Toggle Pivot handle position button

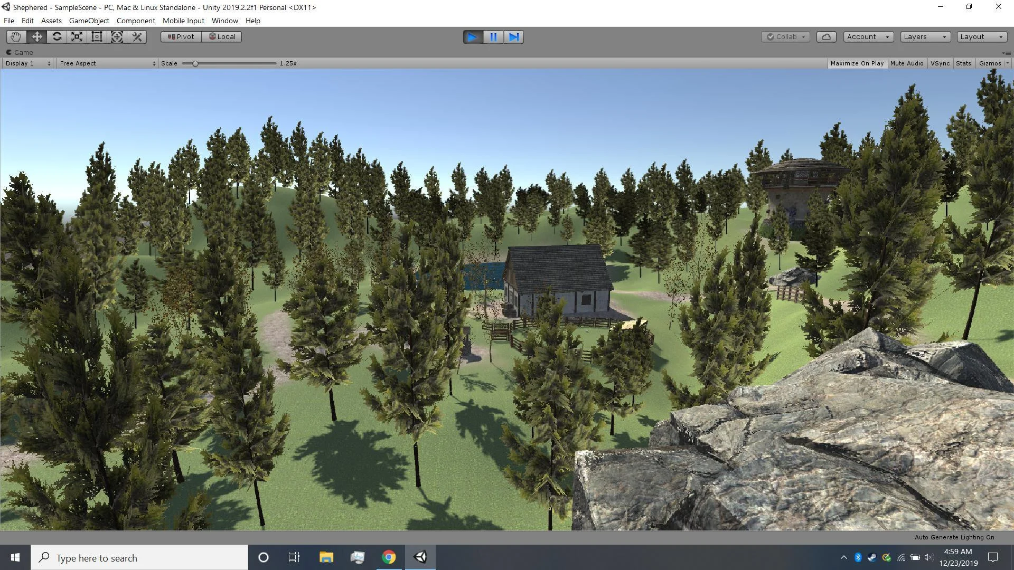tap(181, 36)
